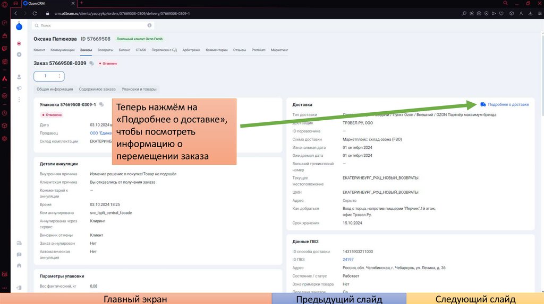Click the Ozon CRM blue logo icon
This screenshot has height=304, width=544.
coord(19,26)
